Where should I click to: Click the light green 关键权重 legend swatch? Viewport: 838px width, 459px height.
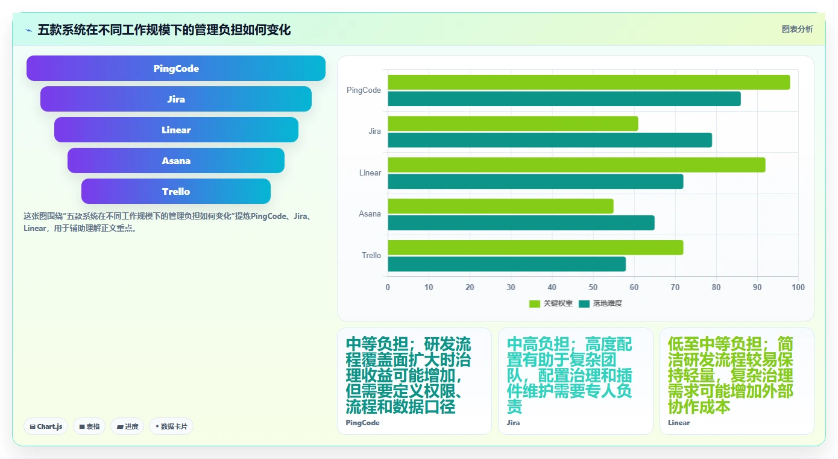(535, 303)
